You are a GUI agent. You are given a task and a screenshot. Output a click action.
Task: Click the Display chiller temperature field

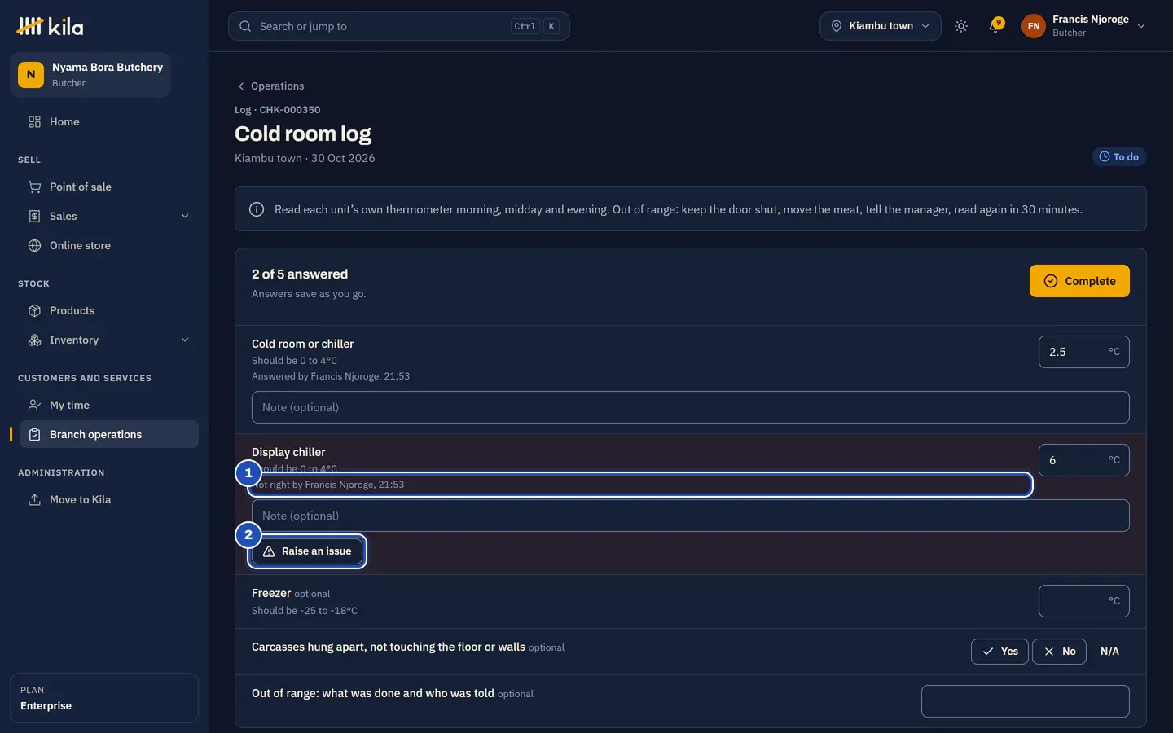pyautogui.click(x=1084, y=460)
